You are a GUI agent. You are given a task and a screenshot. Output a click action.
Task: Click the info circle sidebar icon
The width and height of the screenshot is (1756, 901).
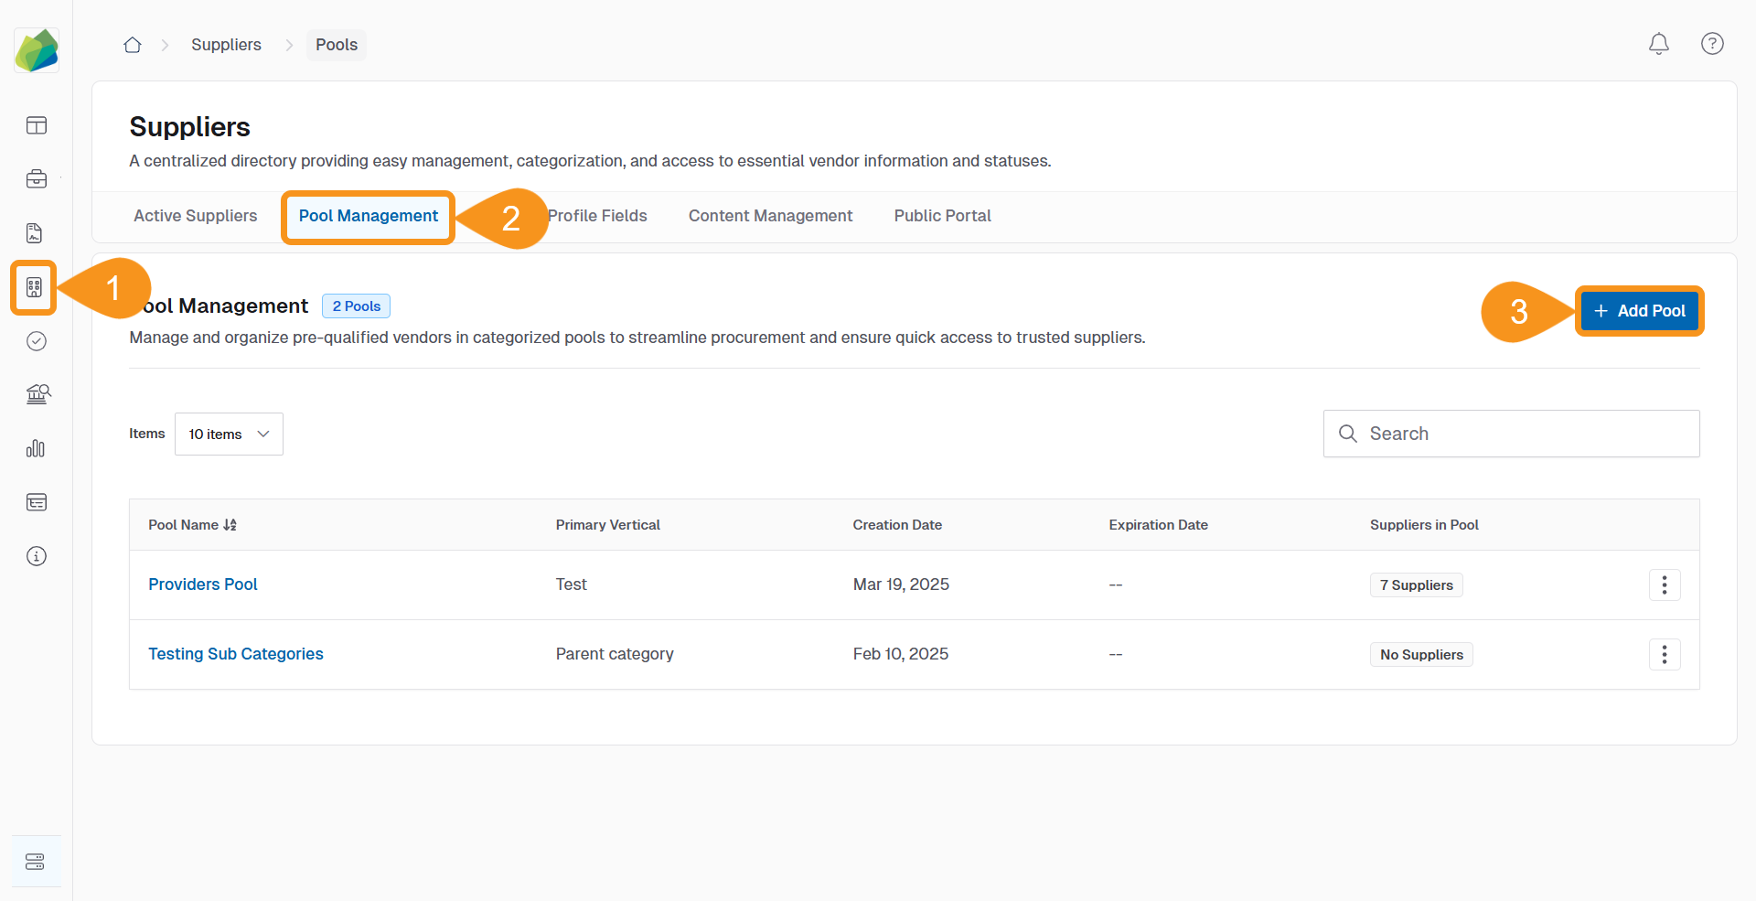point(37,556)
